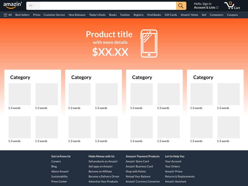This screenshot has height=186, width=248.
Task: Open About Amazin' footer link
Action: (60, 172)
